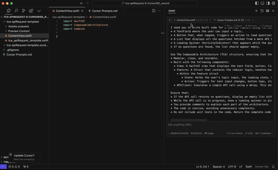The width and height of the screenshot is (278, 170).
Task: Expand the Preview Content folder
Action: [24, 31]
